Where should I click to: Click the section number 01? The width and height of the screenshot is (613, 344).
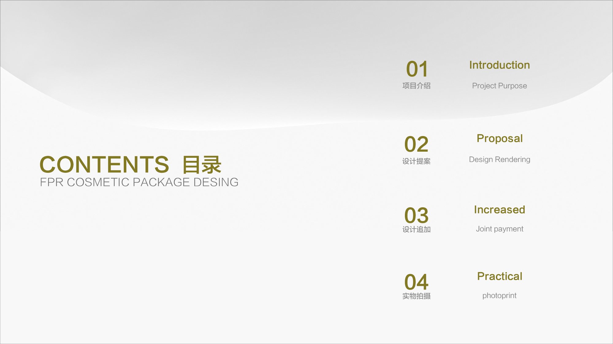tap(417, 69)
